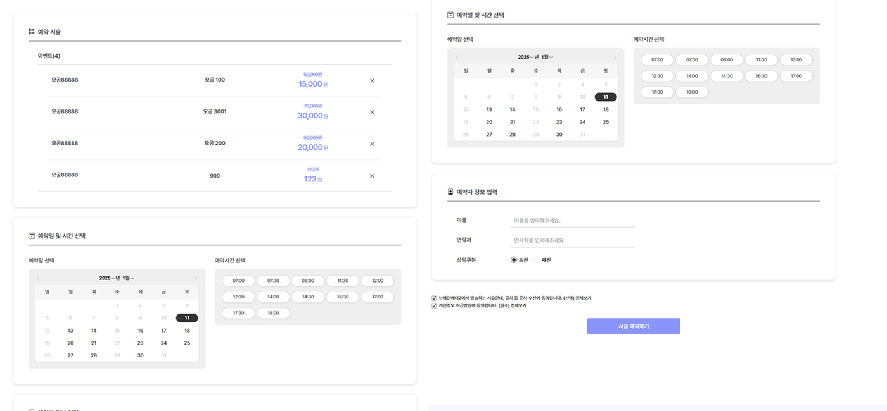
Task: Select the 초진 radio option
Action: (x=514, y=260)
